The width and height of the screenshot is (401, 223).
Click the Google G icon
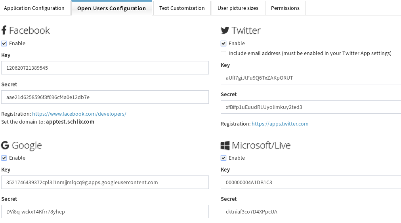(x=5, y=145)
